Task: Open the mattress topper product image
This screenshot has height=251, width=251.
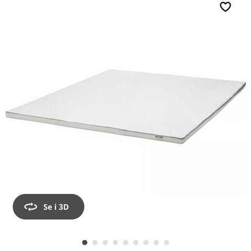Action: [x=125, y=106]
